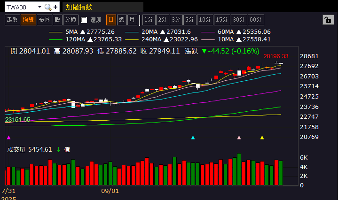Click the cyan triangle event marker
This screenshot has height=200, width=338.
193,138
